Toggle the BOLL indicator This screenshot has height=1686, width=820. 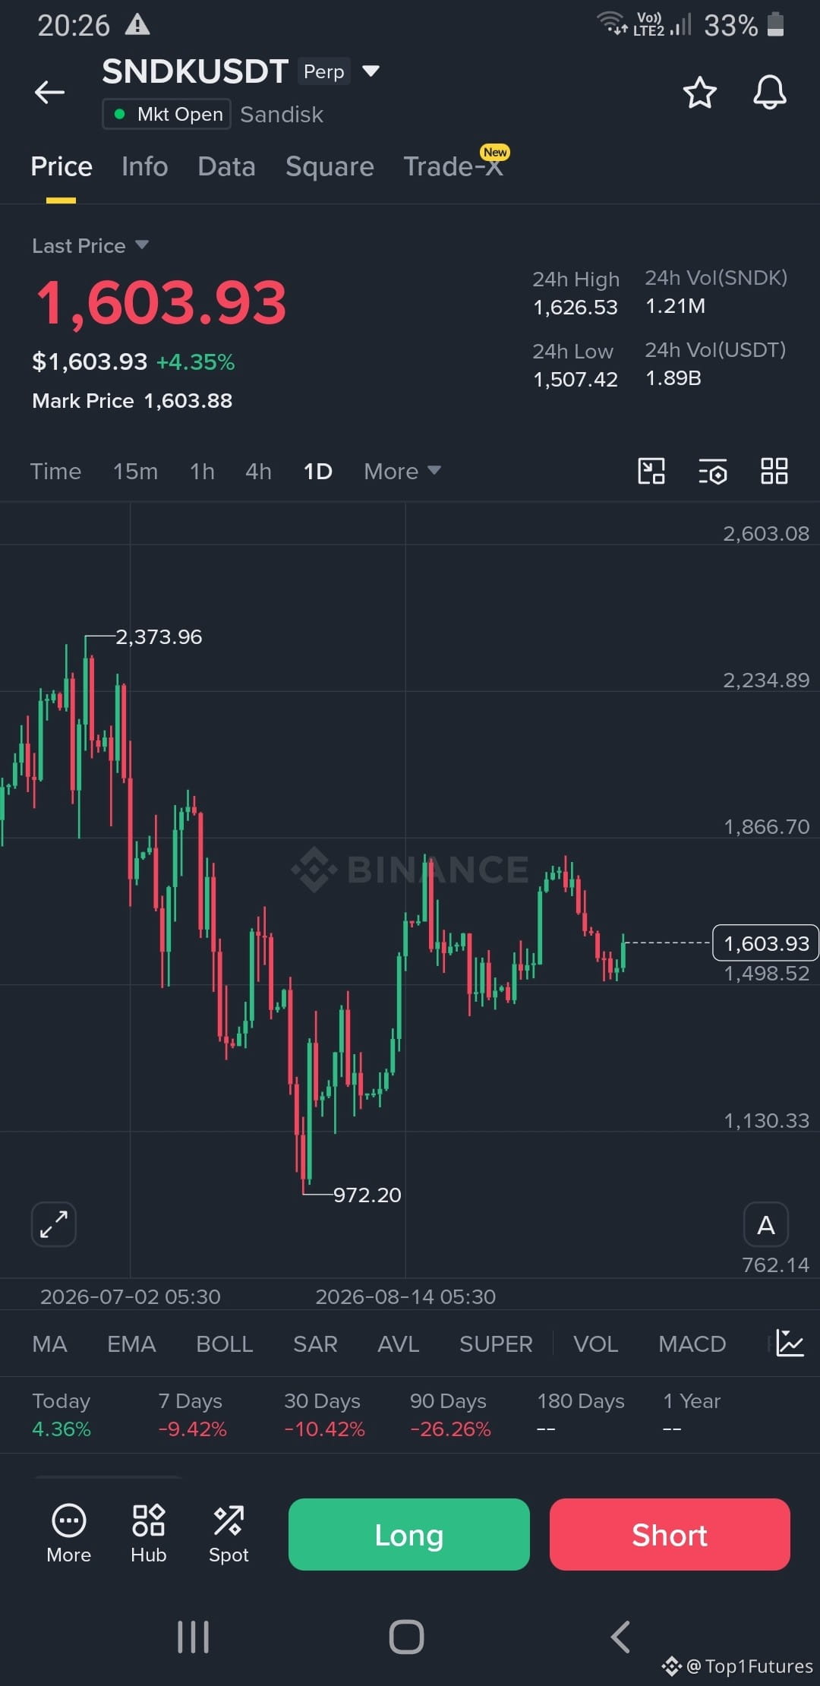pos(224,1343)
